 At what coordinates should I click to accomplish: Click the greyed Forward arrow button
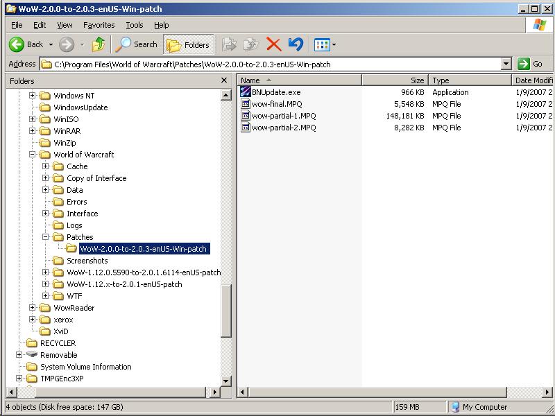pos(67,44)
